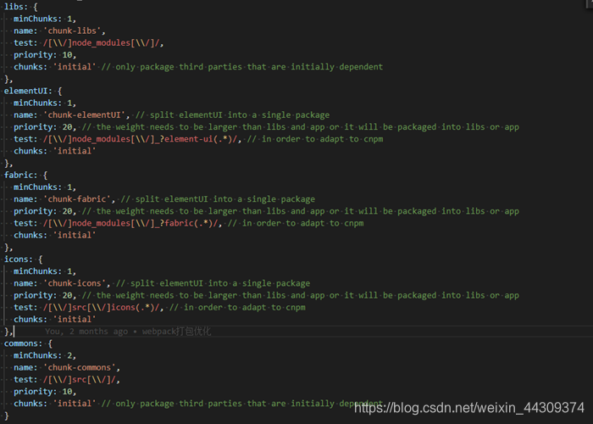Viewport: 593px width, 424px height.
Task: Select the 'chunk-libs' name string
Action: pyautogui.click(x=72, y=31)
